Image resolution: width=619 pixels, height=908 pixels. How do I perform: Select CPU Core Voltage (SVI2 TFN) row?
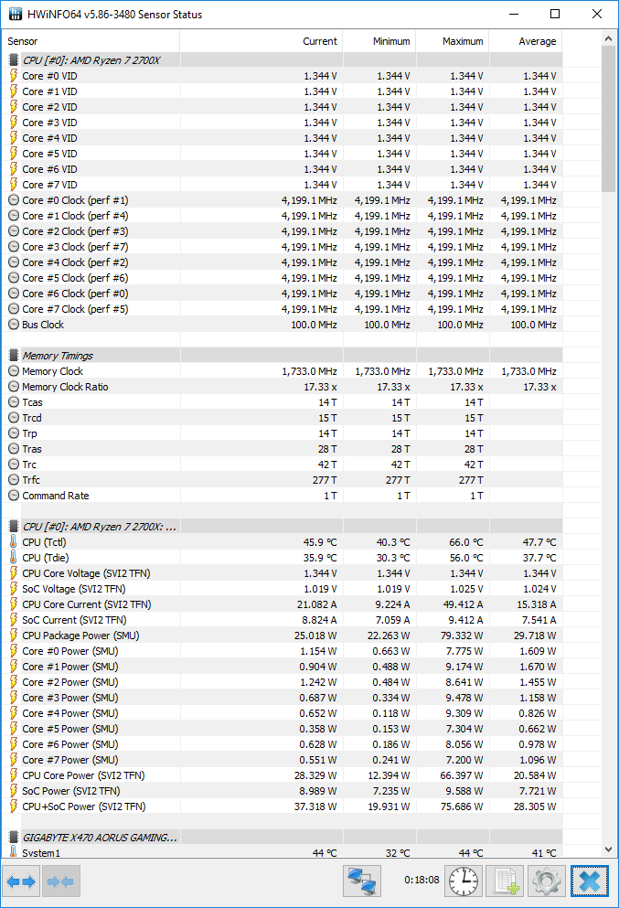point(282,573)
